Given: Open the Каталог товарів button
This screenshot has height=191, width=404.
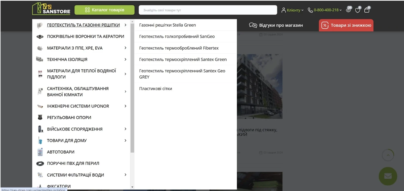Looking at the screenshot, I should 105,10.
